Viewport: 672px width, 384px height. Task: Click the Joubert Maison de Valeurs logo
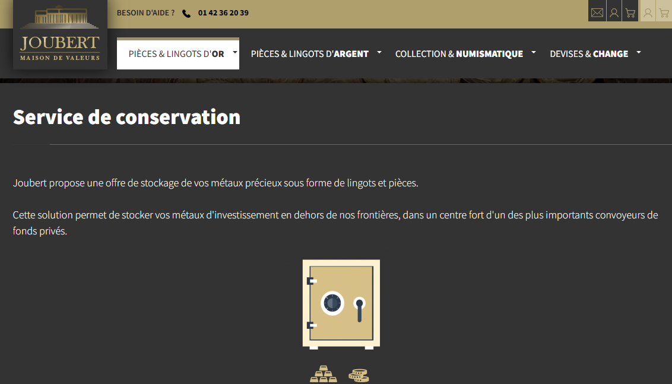point(60,36)
